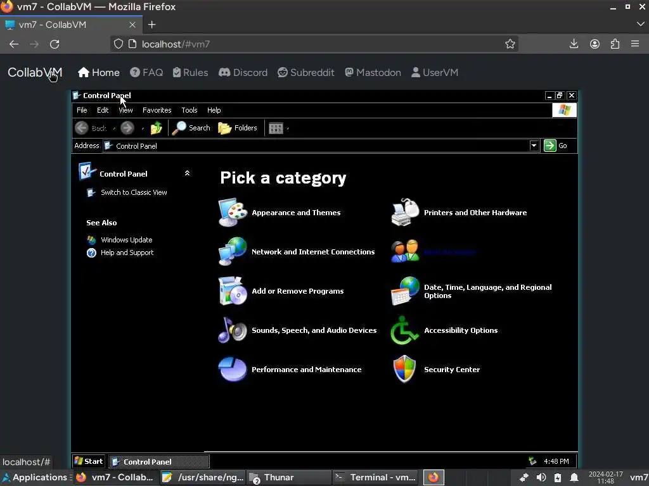
Task: Expand the Address bar dropdown arrow
Action: tap(534, 146)
